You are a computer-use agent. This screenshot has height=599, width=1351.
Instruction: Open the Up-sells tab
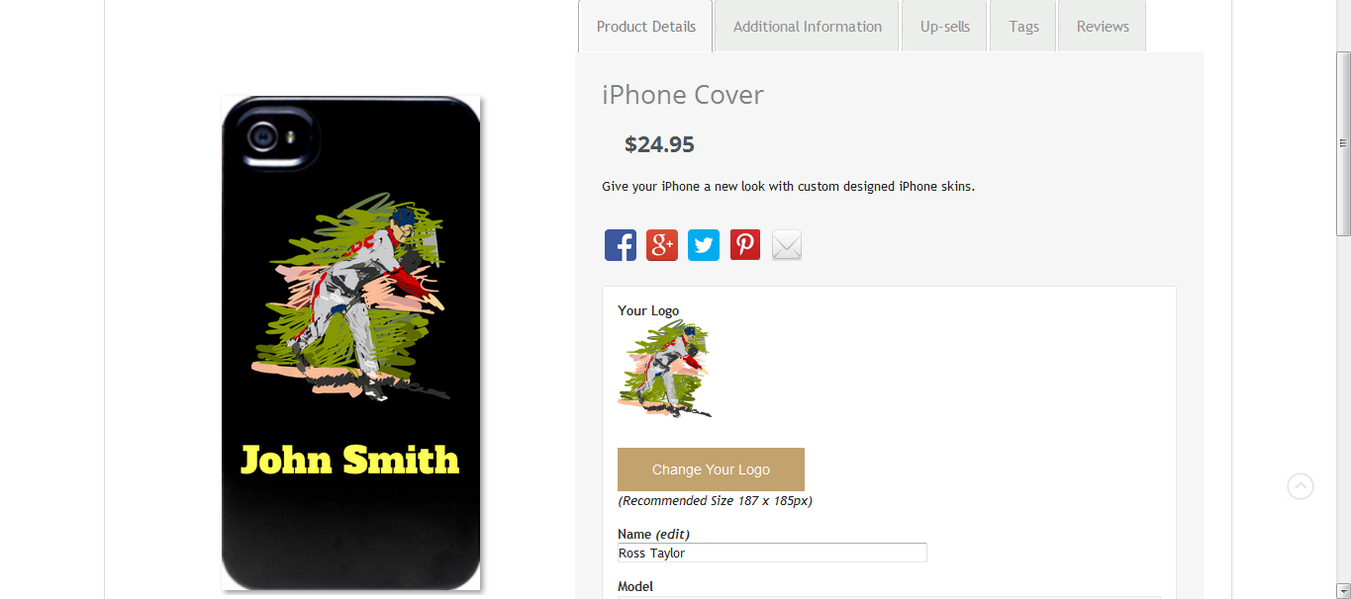945,27
